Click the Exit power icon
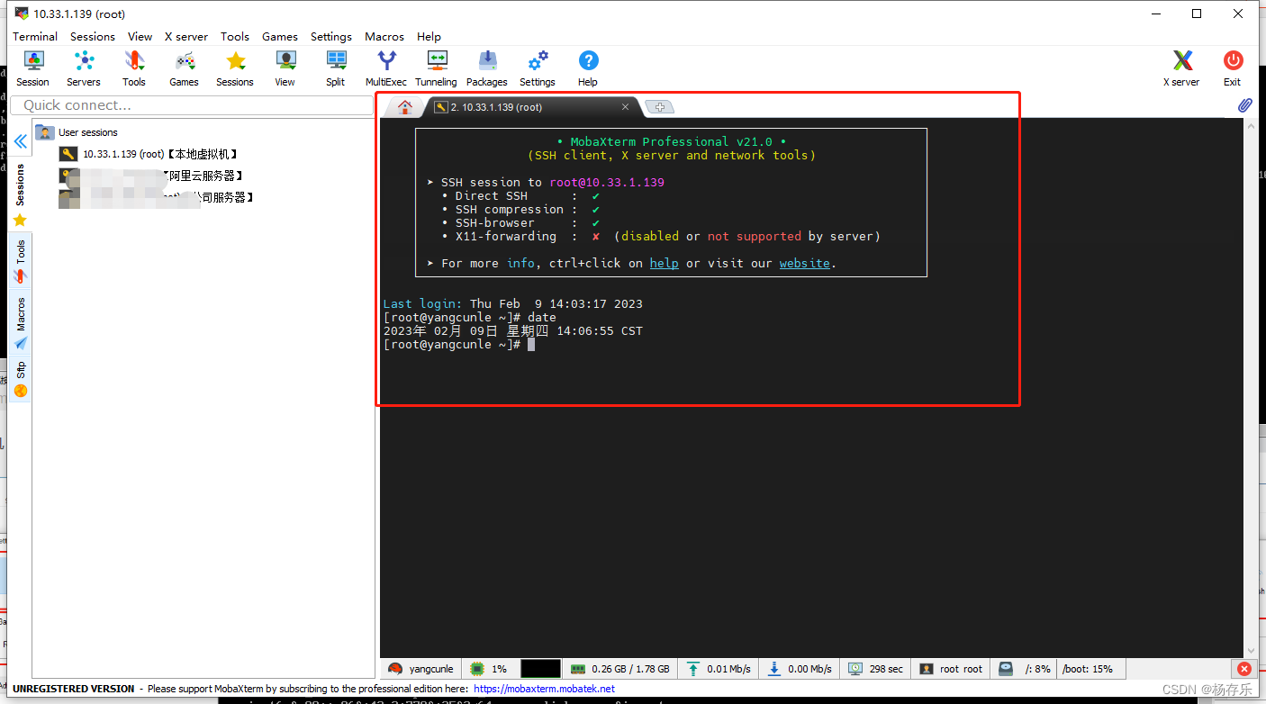This screenshot has height=704, width=1266. point(1233,68)
